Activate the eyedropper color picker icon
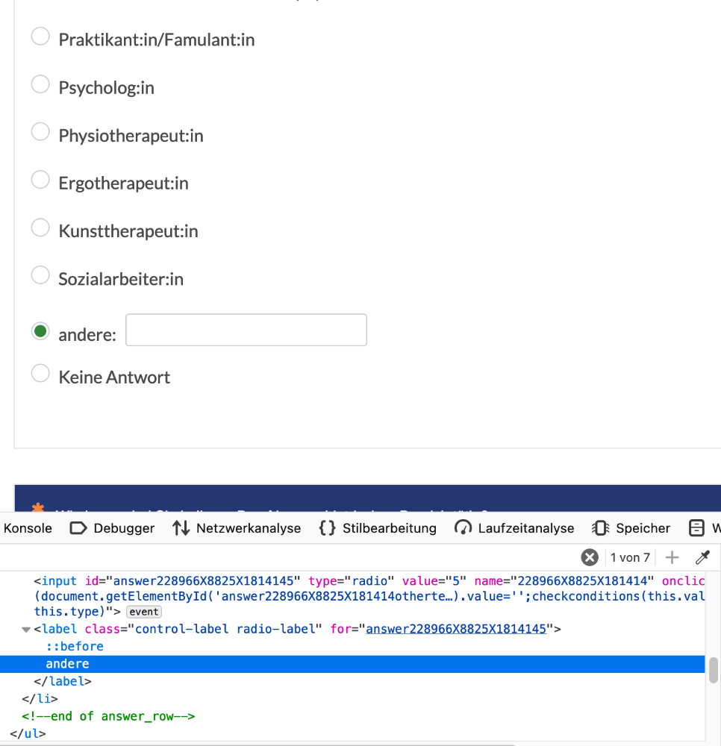Viewport: 721px width, 746px height. pyautogui.click(x=702, y=557)
